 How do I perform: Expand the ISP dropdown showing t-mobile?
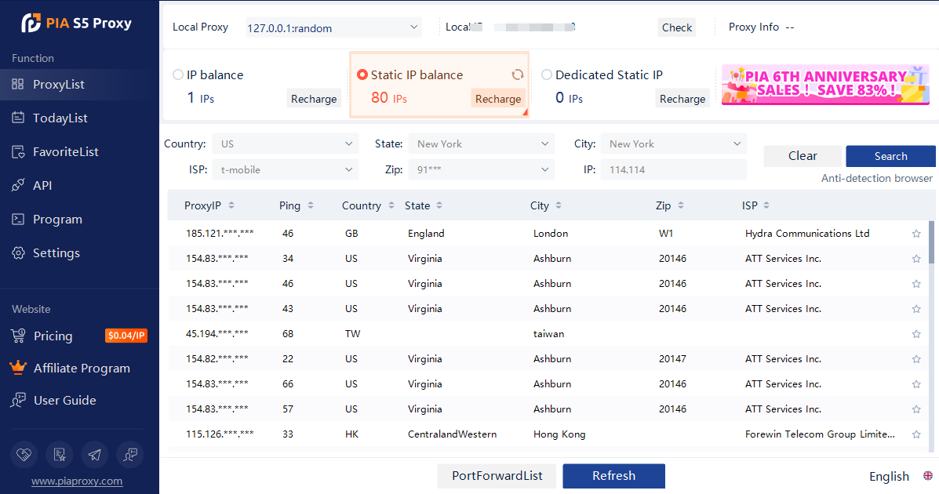coord(286,169)
